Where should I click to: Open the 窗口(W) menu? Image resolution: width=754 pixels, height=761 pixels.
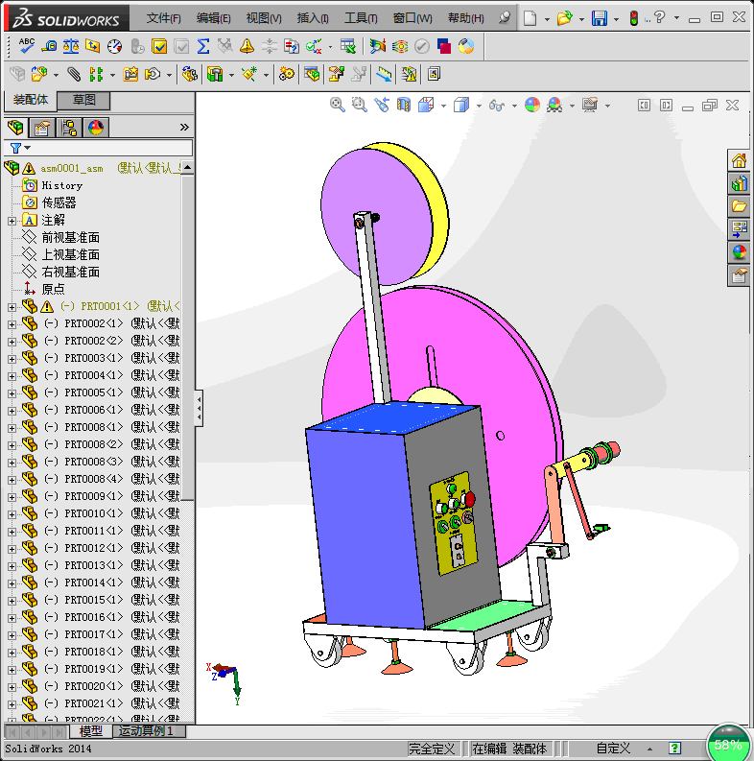pos(412,18)
